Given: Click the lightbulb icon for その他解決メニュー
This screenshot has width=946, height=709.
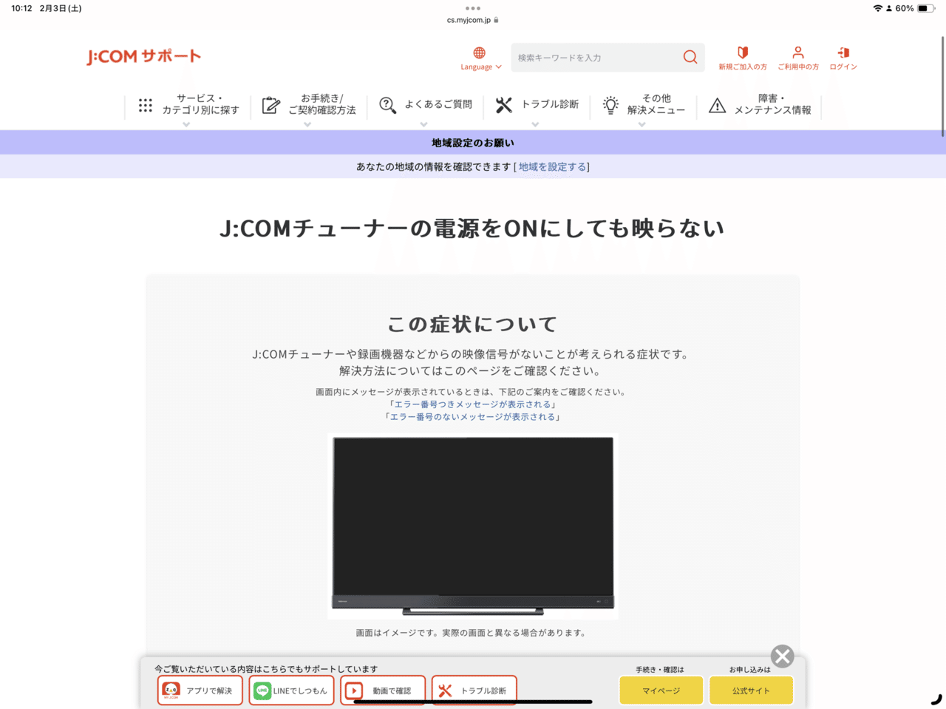Looking at the screenshot, I should click(x=610, y=105).
